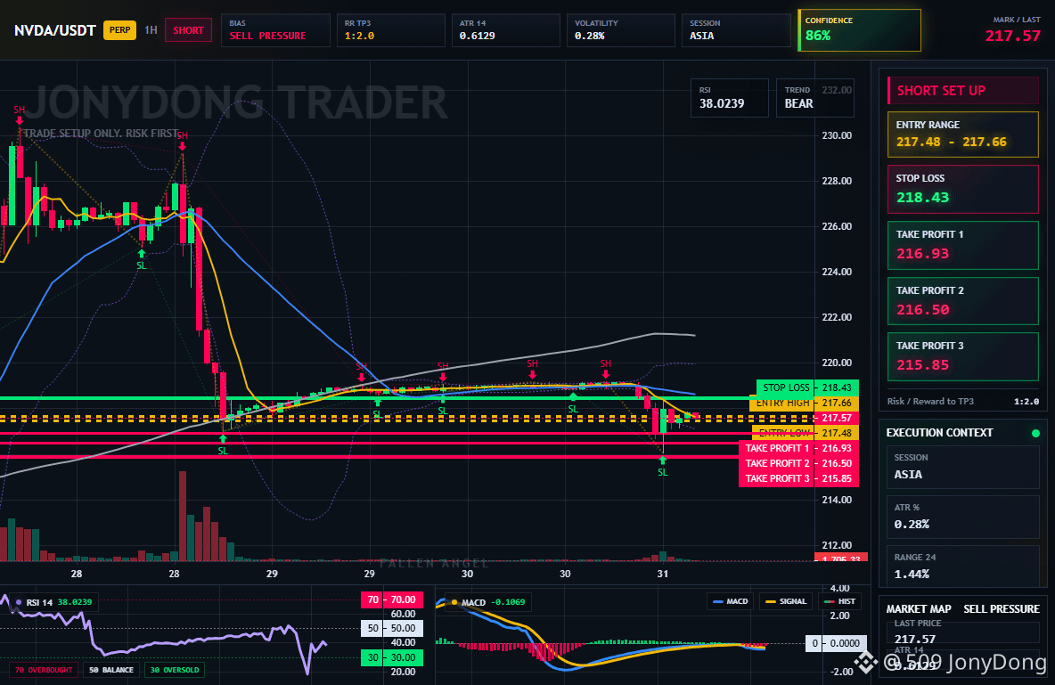Viewport: 1055px width, 685px height.
Task: Click the 214.00 price axis label
Action: coord(837,500)
